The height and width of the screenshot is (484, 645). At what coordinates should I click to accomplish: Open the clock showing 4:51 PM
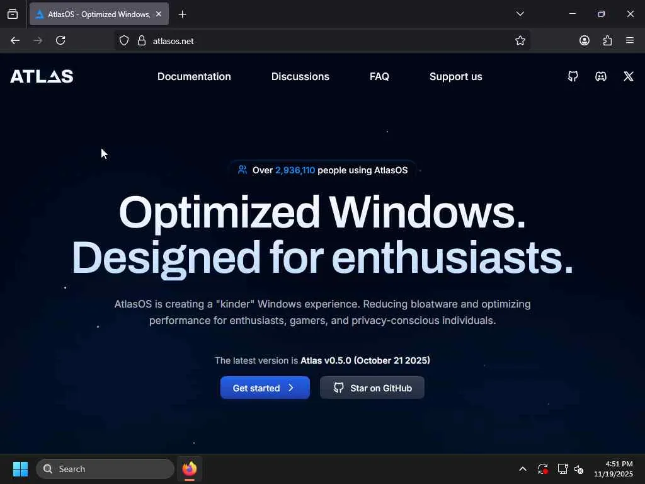(614, 469)
